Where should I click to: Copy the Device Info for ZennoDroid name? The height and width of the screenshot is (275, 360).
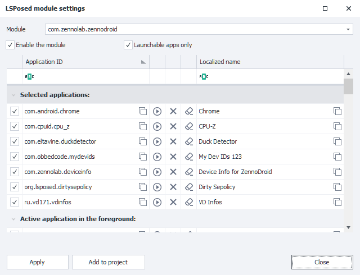[337, 172]
